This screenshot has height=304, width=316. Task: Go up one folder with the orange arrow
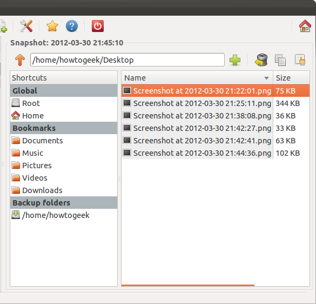click(20, 60)
